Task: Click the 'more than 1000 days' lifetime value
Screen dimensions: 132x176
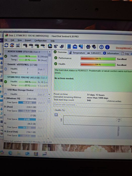Action: pos(98,98)
